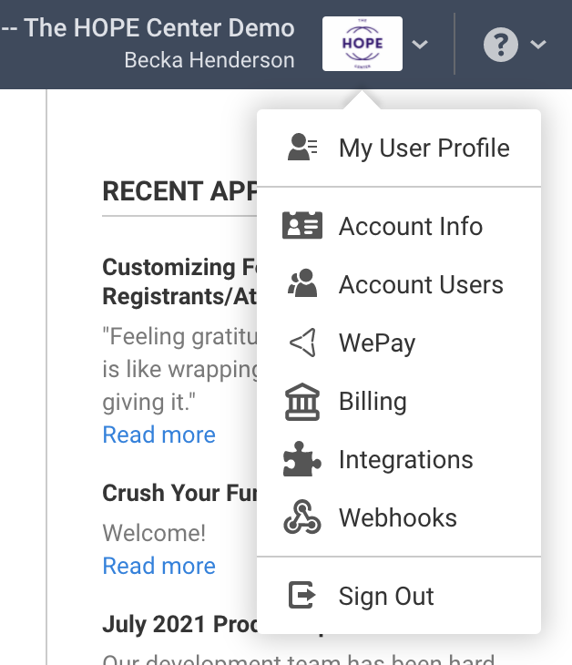Click the Billing bank building icon
The height and width of the screenshot is (665, 572).
(301, 402)
